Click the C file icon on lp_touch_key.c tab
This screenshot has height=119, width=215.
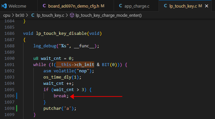click(x=165, y=6)
